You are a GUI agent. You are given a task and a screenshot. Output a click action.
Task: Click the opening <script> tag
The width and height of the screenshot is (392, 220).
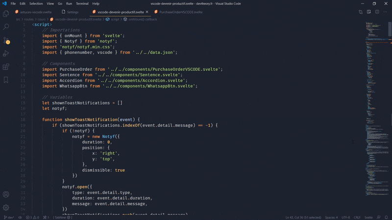[42, 24]
